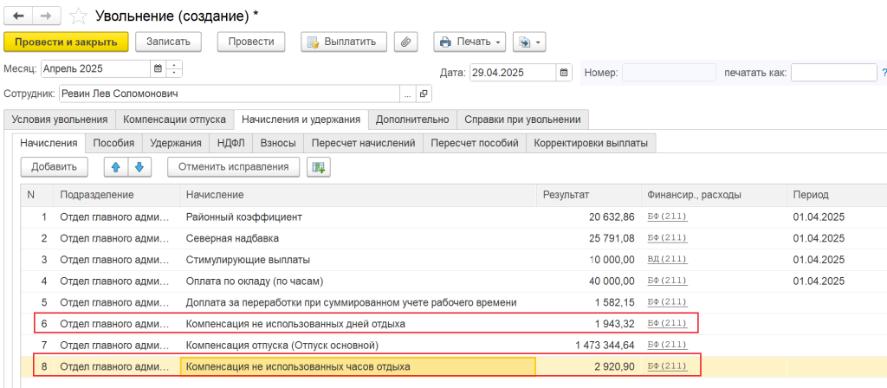Open Пересчет пособий subtab
Image resolution: width=887 pixels, height=388 pixels.
point(475,143)
